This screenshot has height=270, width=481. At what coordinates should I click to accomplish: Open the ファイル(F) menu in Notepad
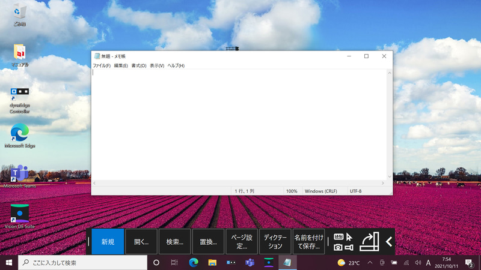(102, 65)
